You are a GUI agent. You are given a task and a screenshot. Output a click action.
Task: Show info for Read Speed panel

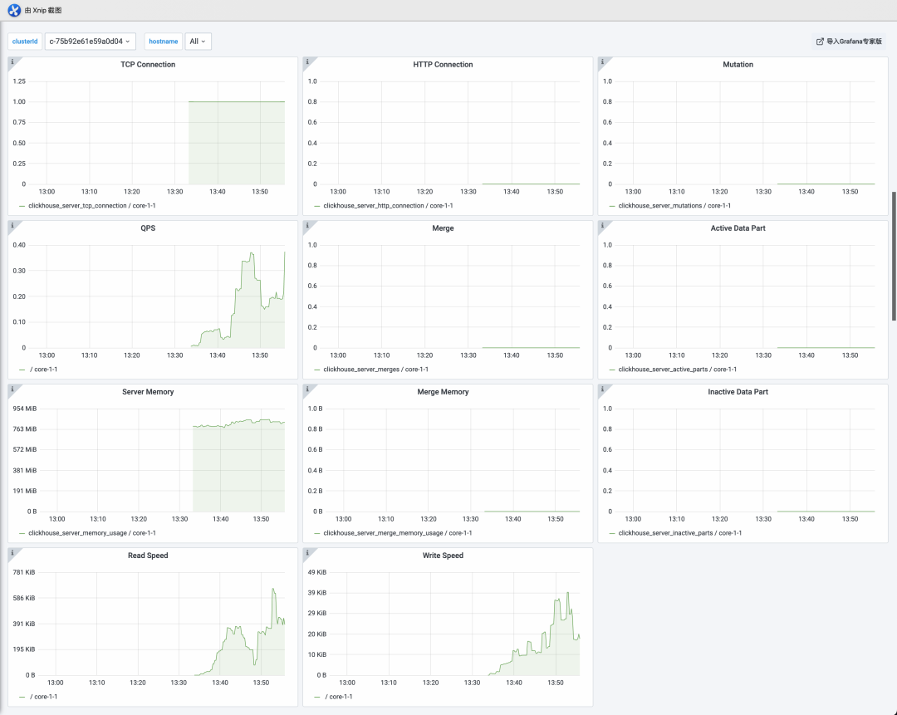[x=12, y=552]
